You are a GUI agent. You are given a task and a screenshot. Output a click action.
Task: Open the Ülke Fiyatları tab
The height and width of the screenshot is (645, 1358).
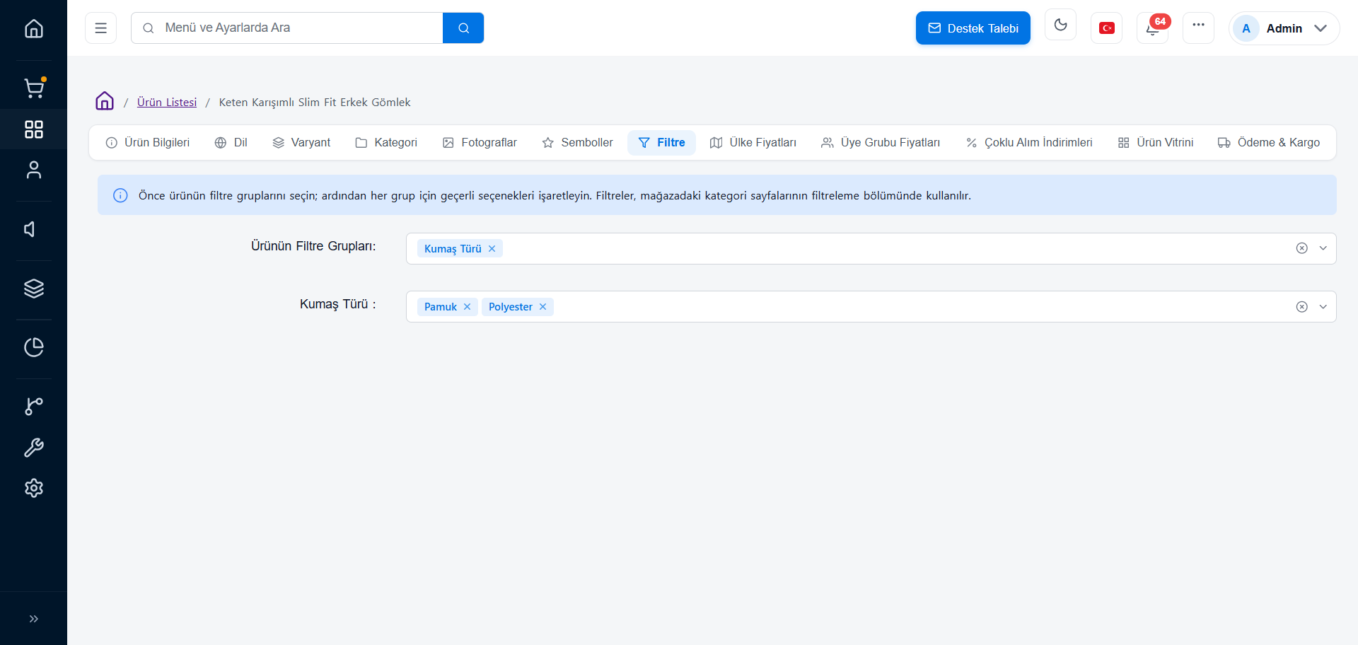coord(753,143)
